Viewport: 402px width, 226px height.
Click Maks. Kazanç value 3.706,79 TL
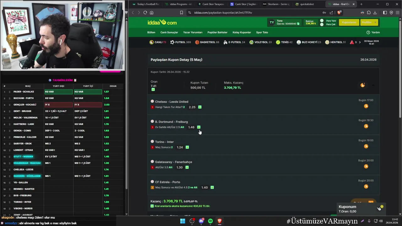[x=232, y=88]
